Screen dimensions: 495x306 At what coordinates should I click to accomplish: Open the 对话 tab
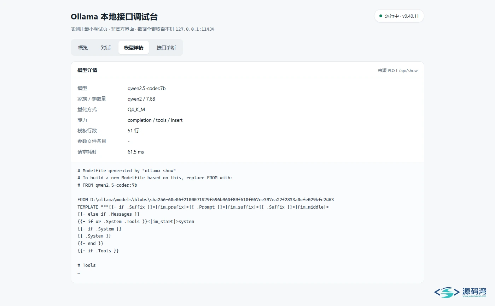click(x=106, y=48)
